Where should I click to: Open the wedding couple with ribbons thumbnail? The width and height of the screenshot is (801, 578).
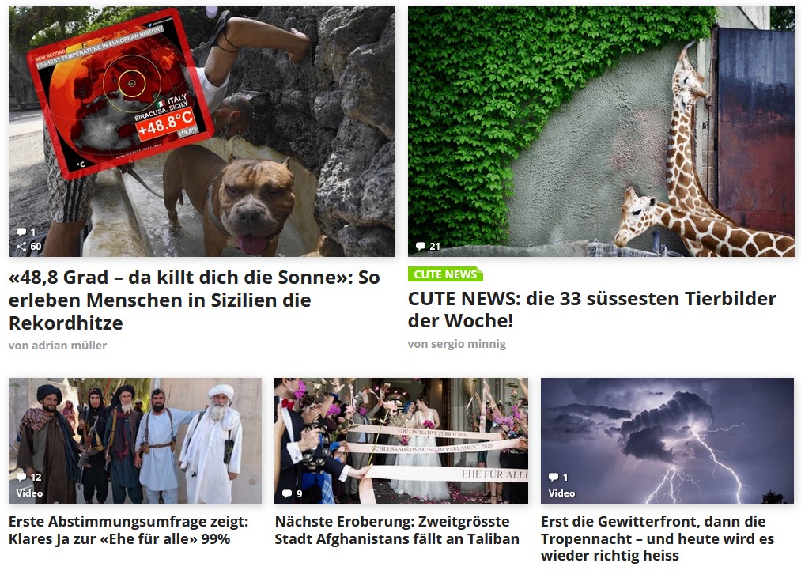point(401,441)
